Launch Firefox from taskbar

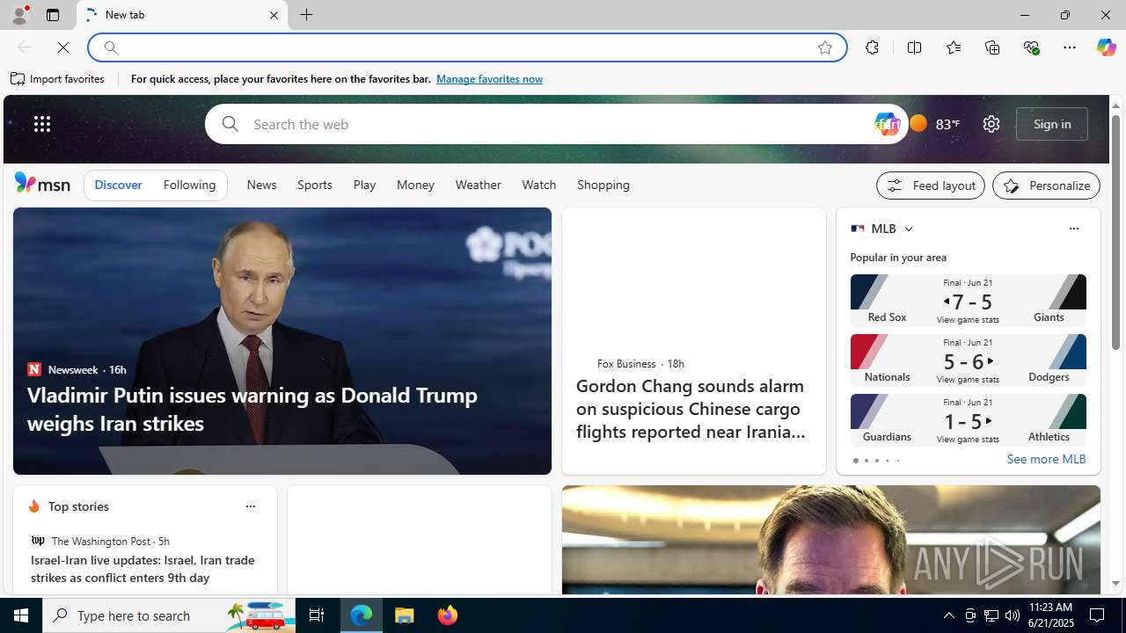click(447, 615)
